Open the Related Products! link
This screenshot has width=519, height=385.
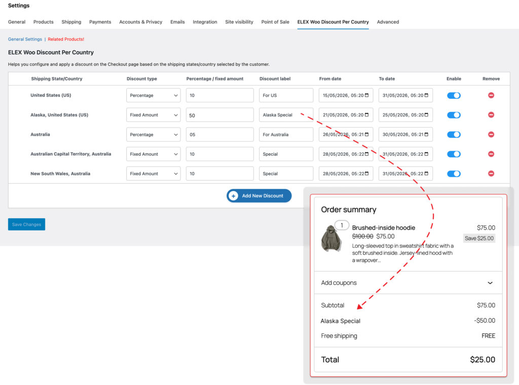click(x=66, y=39)
